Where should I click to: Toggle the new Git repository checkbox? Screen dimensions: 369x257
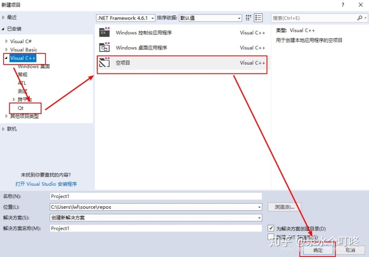click(271, 236)
